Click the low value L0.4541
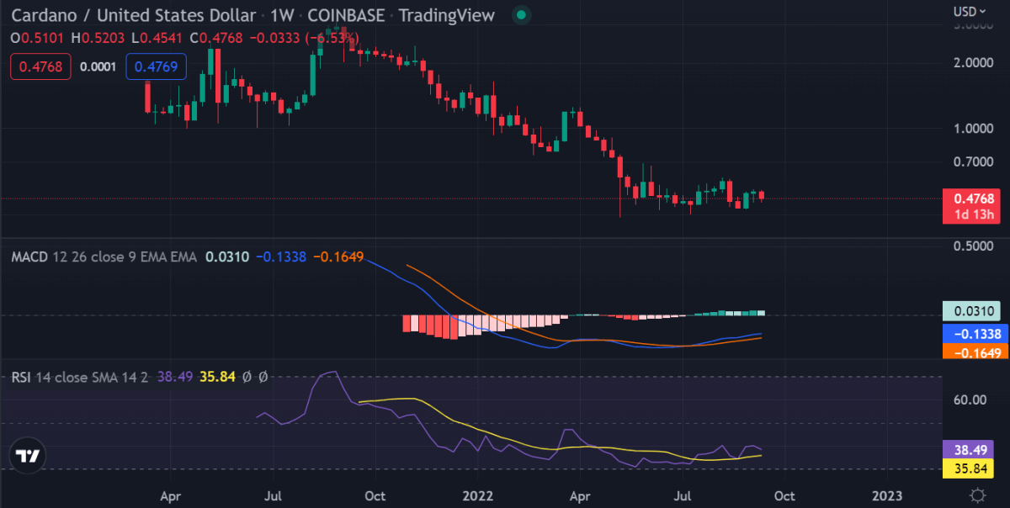This screenshot has height=508, width=1010. (x=157, y=38)
